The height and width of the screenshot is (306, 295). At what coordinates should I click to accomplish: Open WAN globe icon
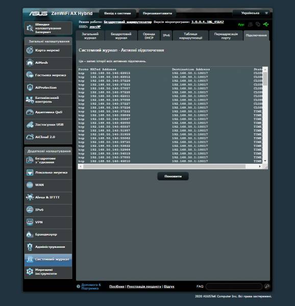tap(30, 185)
